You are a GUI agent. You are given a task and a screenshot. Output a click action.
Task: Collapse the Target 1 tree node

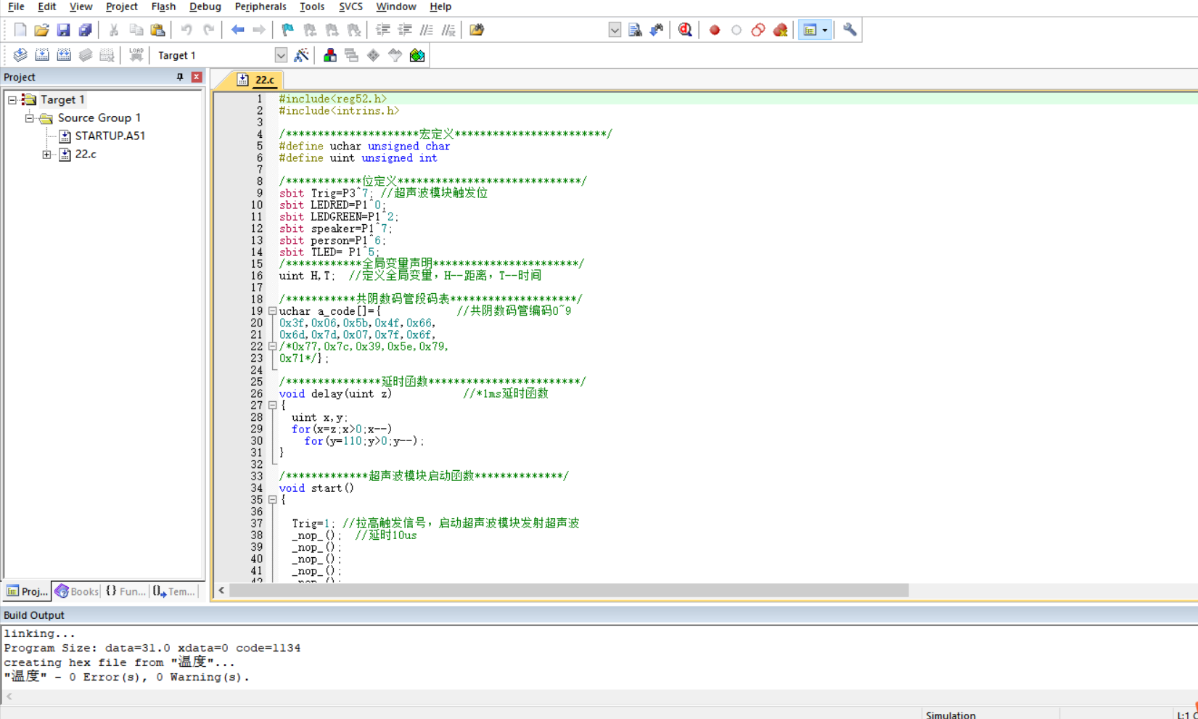click(12, 99)
